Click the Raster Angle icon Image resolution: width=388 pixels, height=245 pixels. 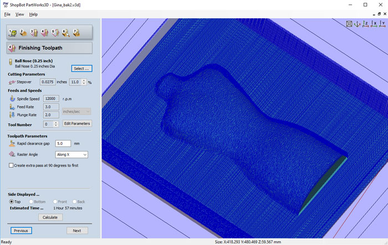(12, 154)
